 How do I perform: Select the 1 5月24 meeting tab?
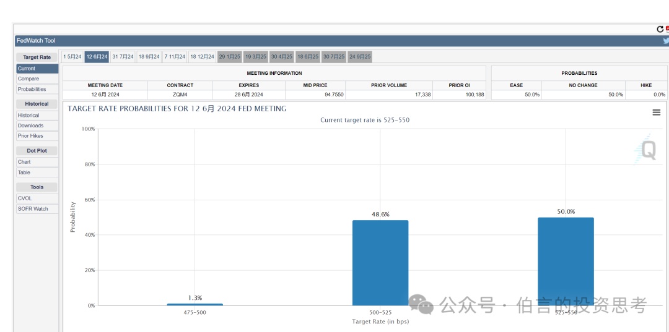tap(72, 57)
